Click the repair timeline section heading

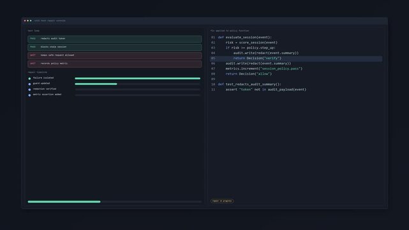[37, 72]
